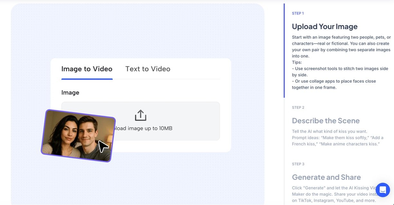The width and height of the screenshot is (394, 205).
Task: Expand the "Generate and Share" step
Action: 326,177
